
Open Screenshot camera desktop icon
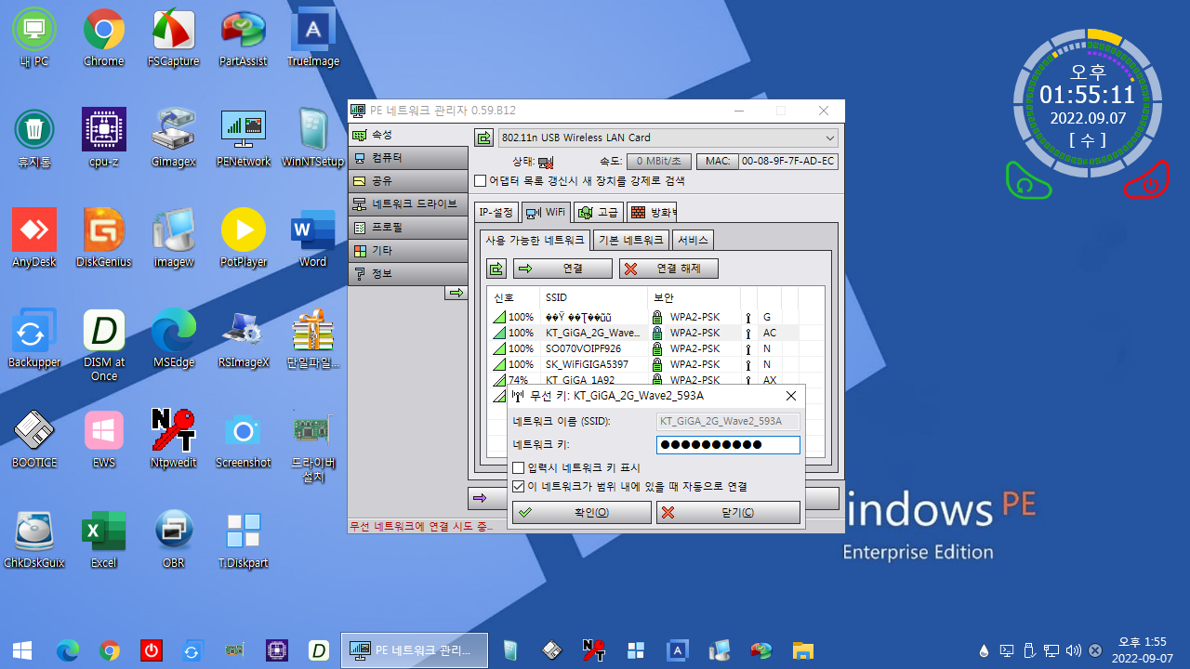click(x=244, y=439)
